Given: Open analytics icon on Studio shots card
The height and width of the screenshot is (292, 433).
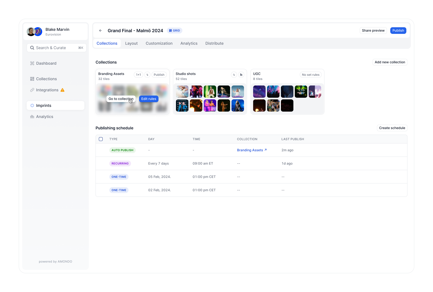Looking at the screenshot, I should click(x=241, y=75).
